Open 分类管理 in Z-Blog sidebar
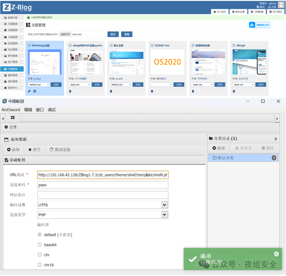 pos(12,37)
